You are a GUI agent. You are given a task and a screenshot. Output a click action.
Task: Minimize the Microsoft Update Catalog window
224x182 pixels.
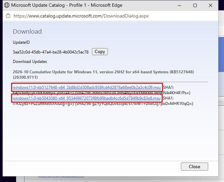click(180, 5)
